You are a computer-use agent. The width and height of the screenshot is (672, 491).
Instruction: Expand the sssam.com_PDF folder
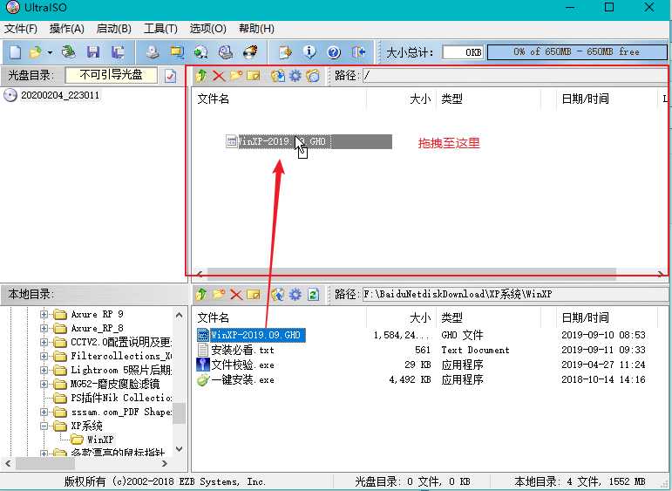coord(44,413)
